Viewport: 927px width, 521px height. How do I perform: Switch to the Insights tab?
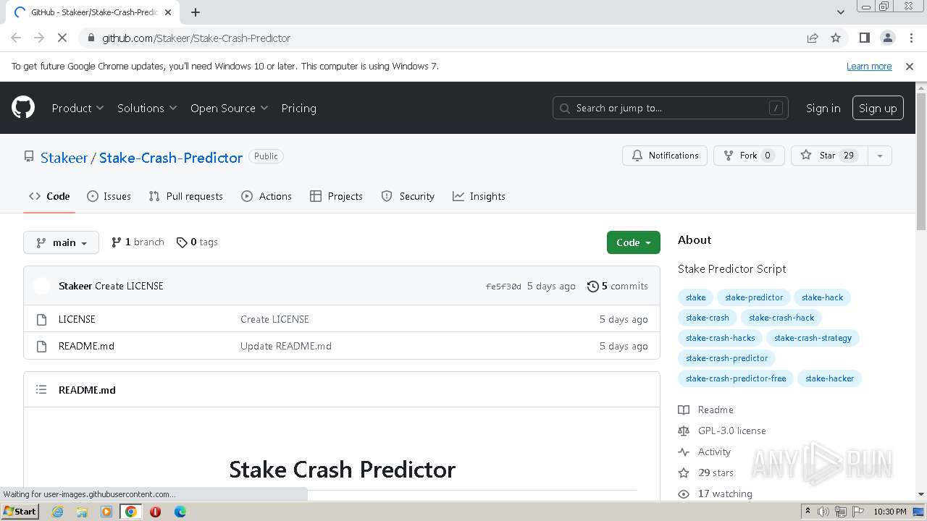coord(479,196)
